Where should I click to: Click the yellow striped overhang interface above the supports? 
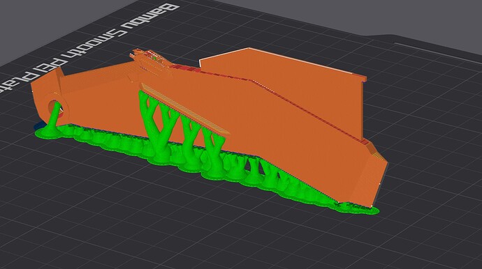184,109
